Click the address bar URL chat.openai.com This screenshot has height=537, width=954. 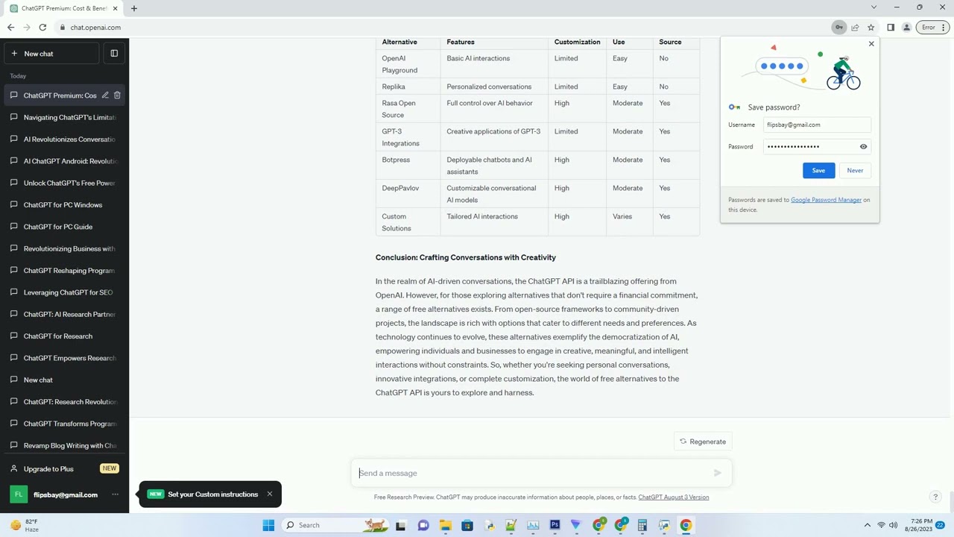[95, 28]
